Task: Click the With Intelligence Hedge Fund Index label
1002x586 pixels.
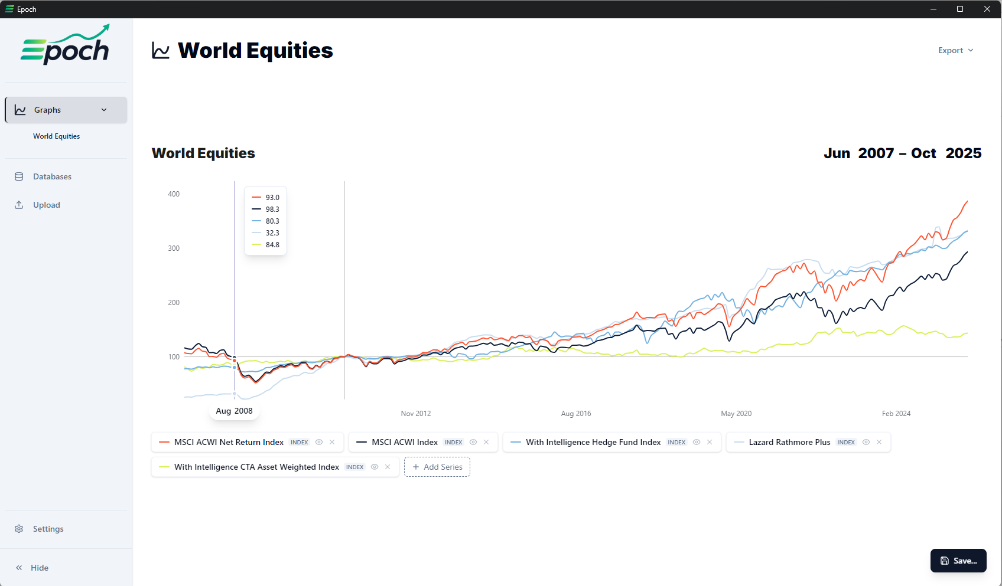Action: point(594,442)
